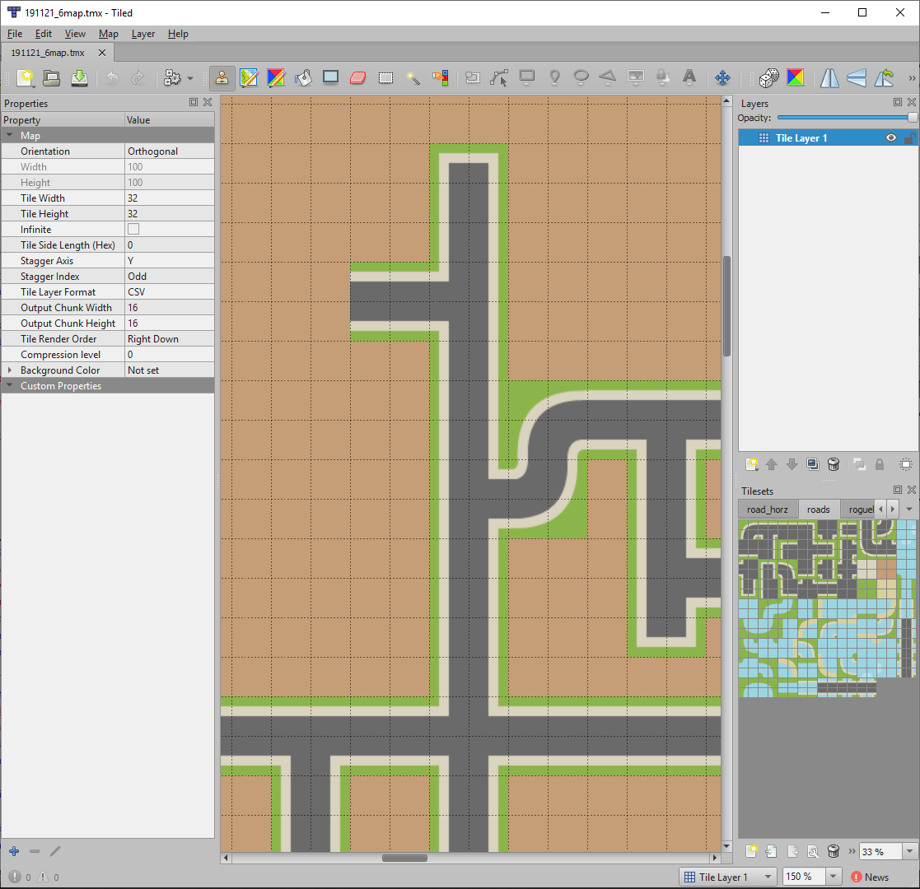Add a custom property with plus button
The image size is (920, 889).
pos(14,851)
